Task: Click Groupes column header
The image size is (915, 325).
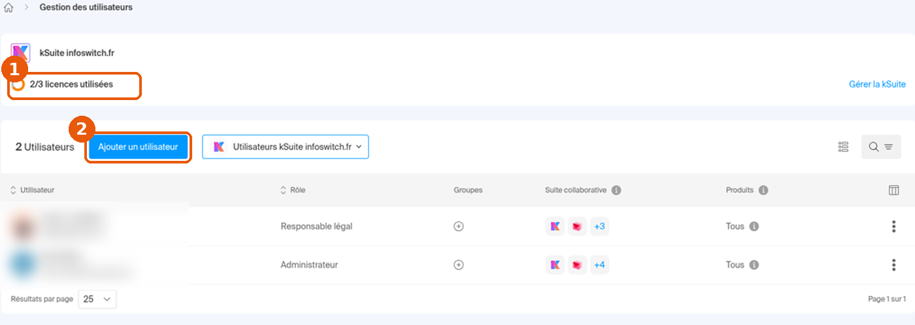Action: click(468, 190)
